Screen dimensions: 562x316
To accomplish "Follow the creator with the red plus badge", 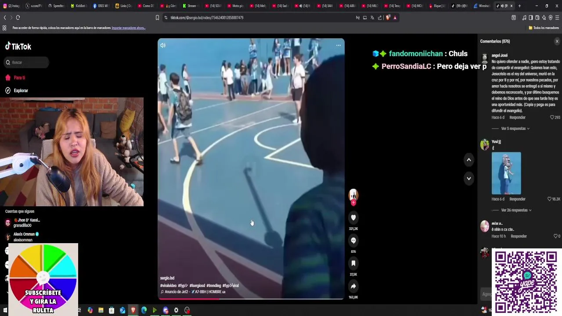I will (353, 203).
